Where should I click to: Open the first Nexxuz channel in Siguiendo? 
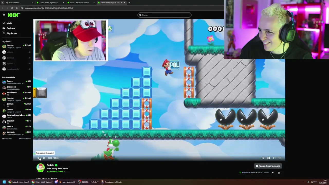click(x=16, y=46)
